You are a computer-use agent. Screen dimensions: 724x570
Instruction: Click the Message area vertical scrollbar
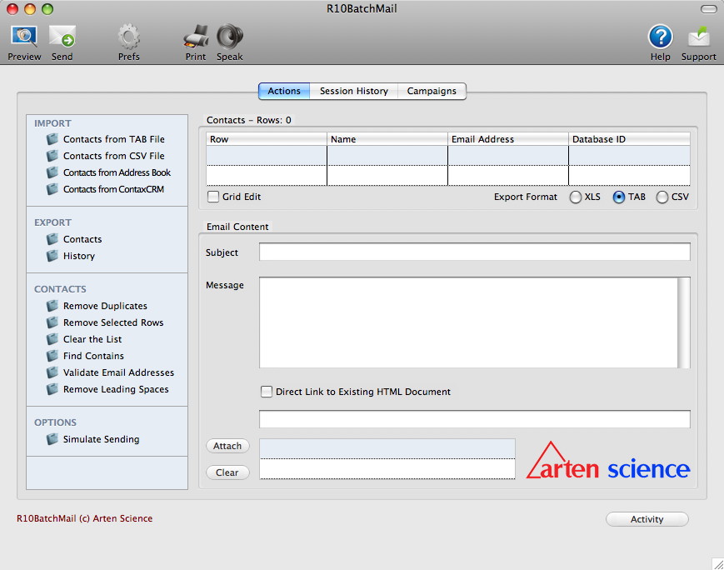coord(684,322)
